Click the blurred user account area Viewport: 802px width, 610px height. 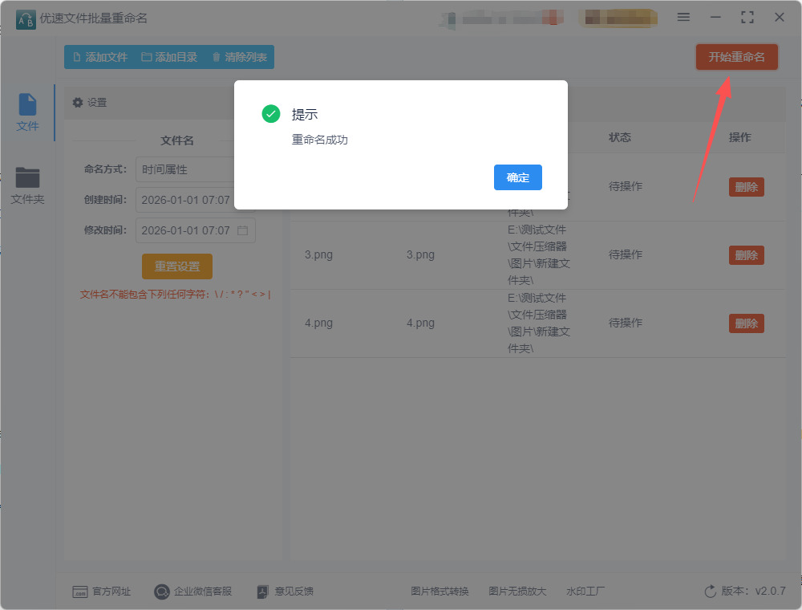pos(501,19)
